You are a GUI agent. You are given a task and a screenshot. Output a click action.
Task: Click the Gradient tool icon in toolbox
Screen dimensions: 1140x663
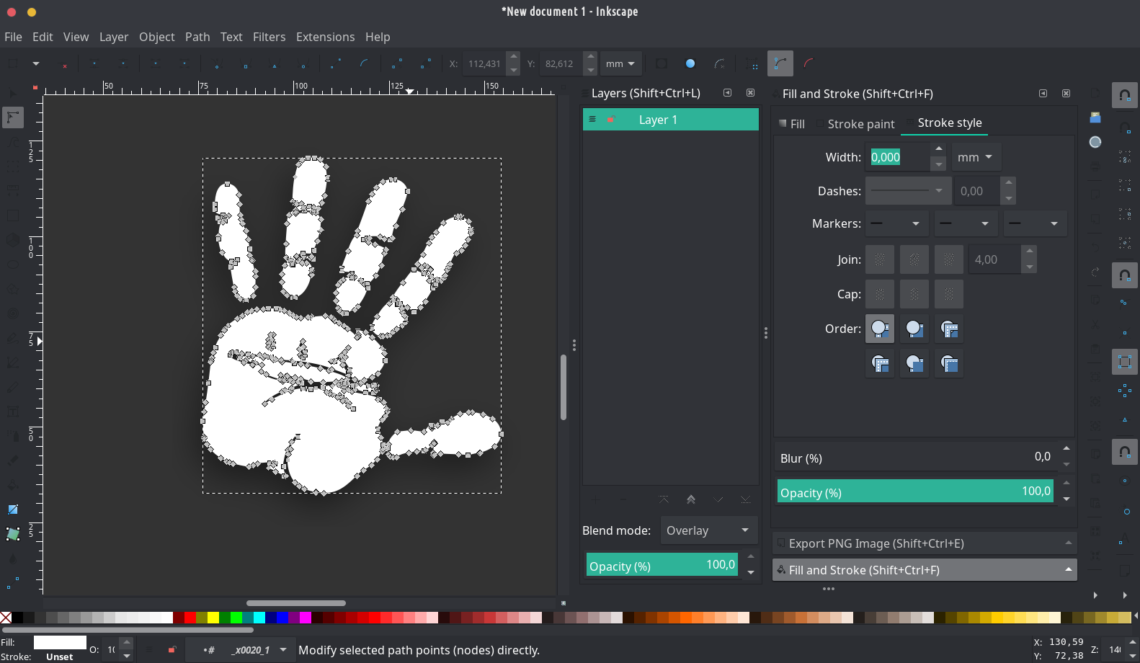tap(13, 510)
